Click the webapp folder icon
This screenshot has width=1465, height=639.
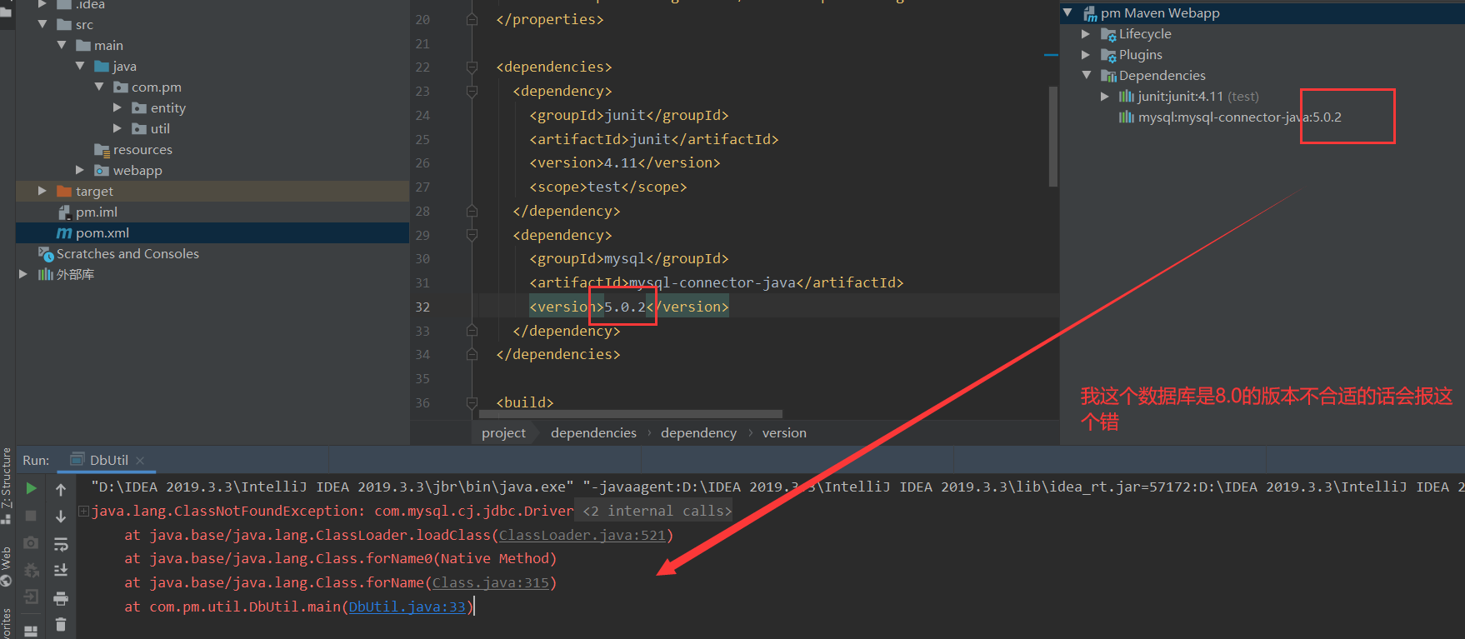[x=102, y=170]
